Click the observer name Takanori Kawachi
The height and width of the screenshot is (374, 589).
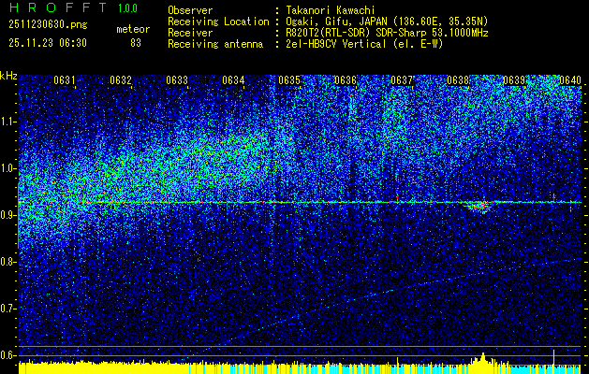coord(331,11)
